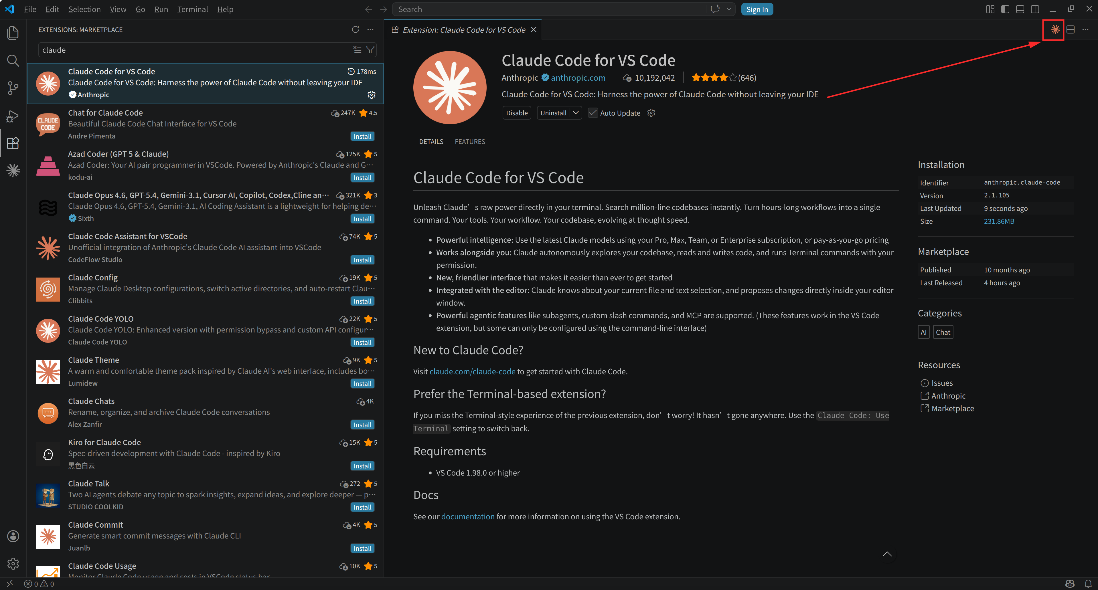Viewport: 1098px width, 590px height.
Task: Select the DETAILS tab
Action: [431, 141]
